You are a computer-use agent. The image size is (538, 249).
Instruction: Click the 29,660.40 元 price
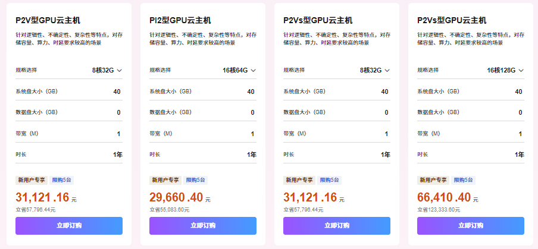pos(180,197)
